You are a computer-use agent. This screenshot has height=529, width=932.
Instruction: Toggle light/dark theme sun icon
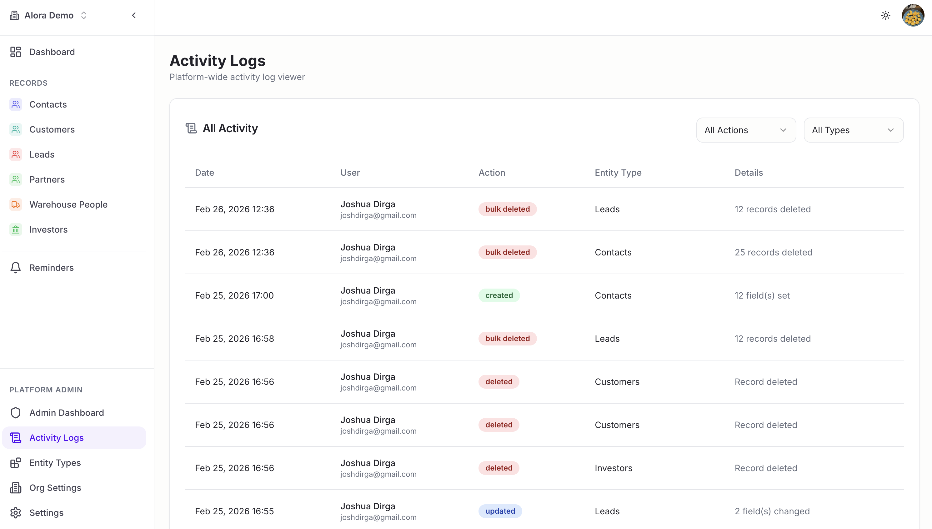[x=885, y=15]
